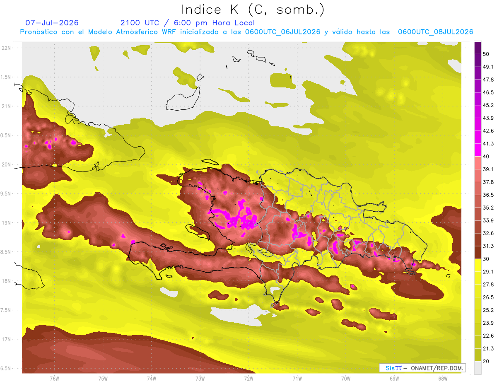Click the color scale value 31.3

click(x=488, y=246)
